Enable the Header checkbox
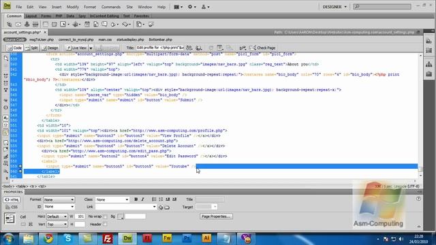 [x=105, y=224]
